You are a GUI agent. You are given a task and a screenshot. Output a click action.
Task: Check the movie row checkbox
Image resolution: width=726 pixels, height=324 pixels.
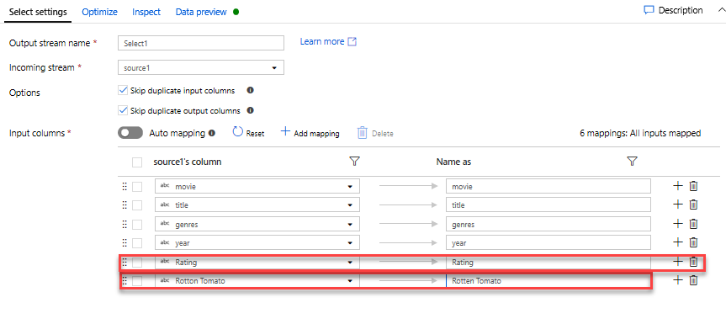click(137, 187)
